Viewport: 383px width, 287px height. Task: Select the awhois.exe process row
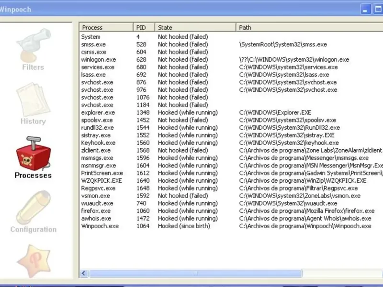click(231, 219)
